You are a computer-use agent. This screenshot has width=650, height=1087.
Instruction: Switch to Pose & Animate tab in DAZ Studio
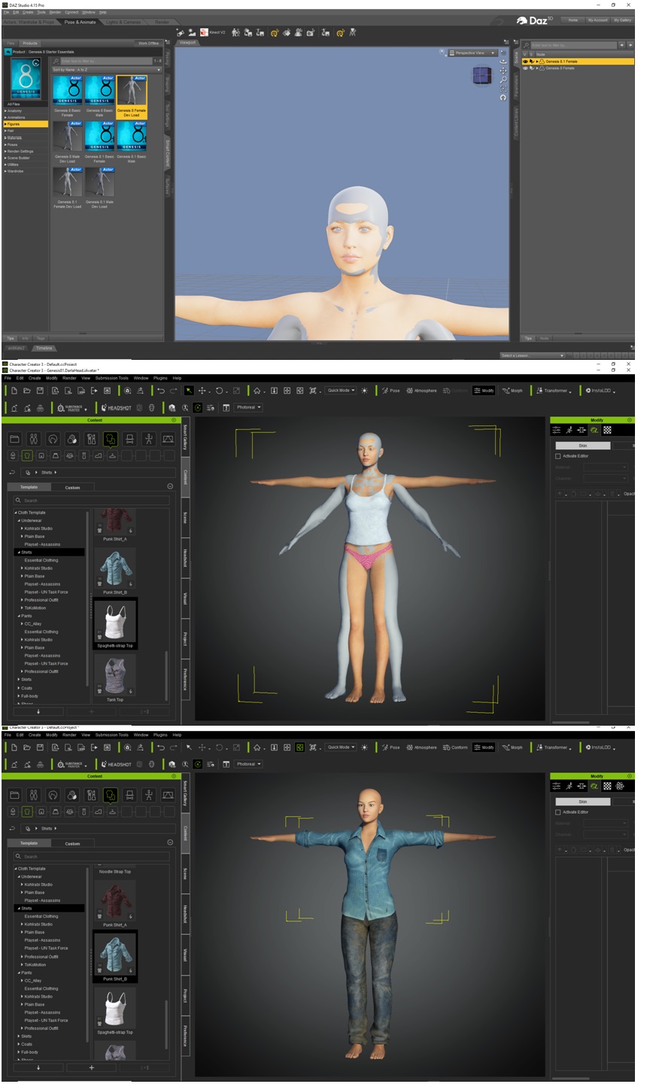point(80,22)
